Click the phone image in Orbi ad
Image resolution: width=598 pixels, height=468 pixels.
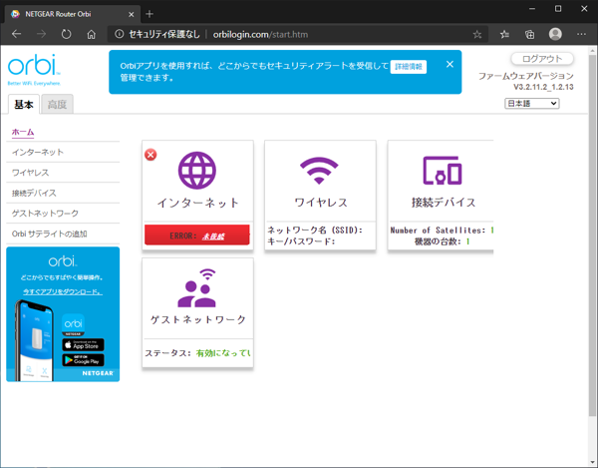(36, 340)
